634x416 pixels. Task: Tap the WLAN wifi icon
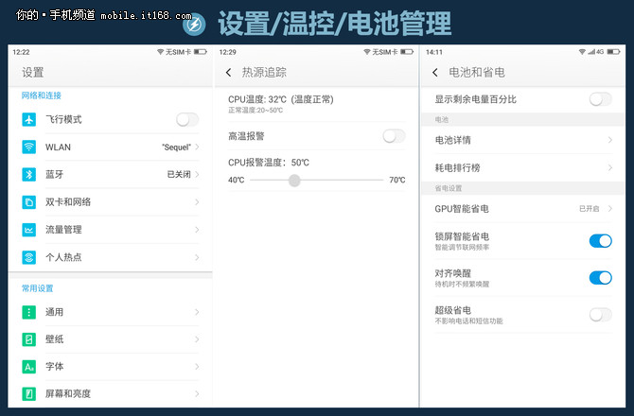coord(28,147)
